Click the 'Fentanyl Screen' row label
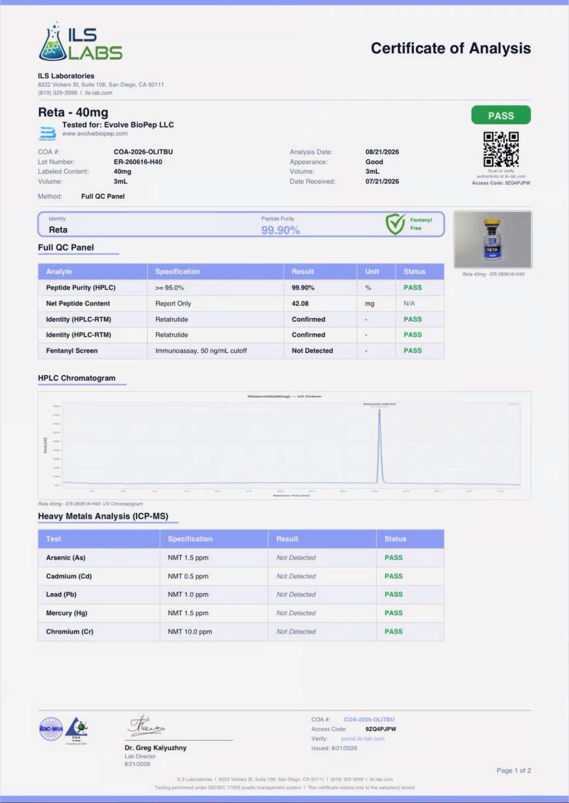The height and width of the screenshot is (803, 569). coord(72,351)
